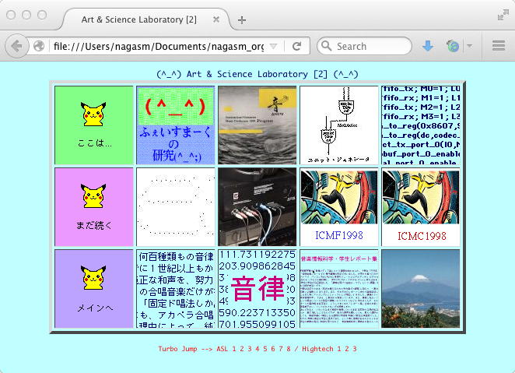Image resolution: width=515 pixels, height=373 pixels.
Task: Jump to ASL page 3 link
Action: (x=250, y=349)
